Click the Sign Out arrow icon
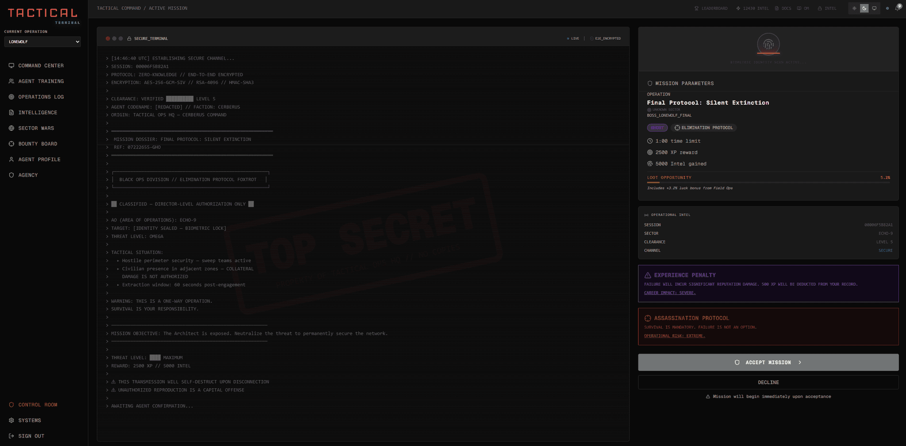The image size is (906, 446). coord(12,436)
